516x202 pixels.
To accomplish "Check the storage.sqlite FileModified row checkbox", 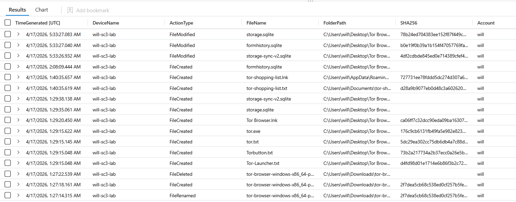I will coord(8,34).
